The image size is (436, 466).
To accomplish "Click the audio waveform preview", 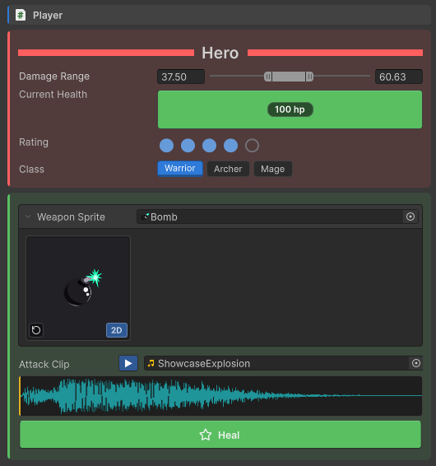I will pyautogui.click(x=220, y=396).
